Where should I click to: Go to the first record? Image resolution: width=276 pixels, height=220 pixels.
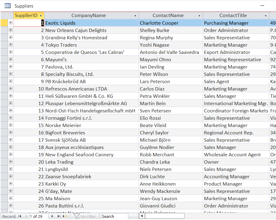tap(20, 216)
